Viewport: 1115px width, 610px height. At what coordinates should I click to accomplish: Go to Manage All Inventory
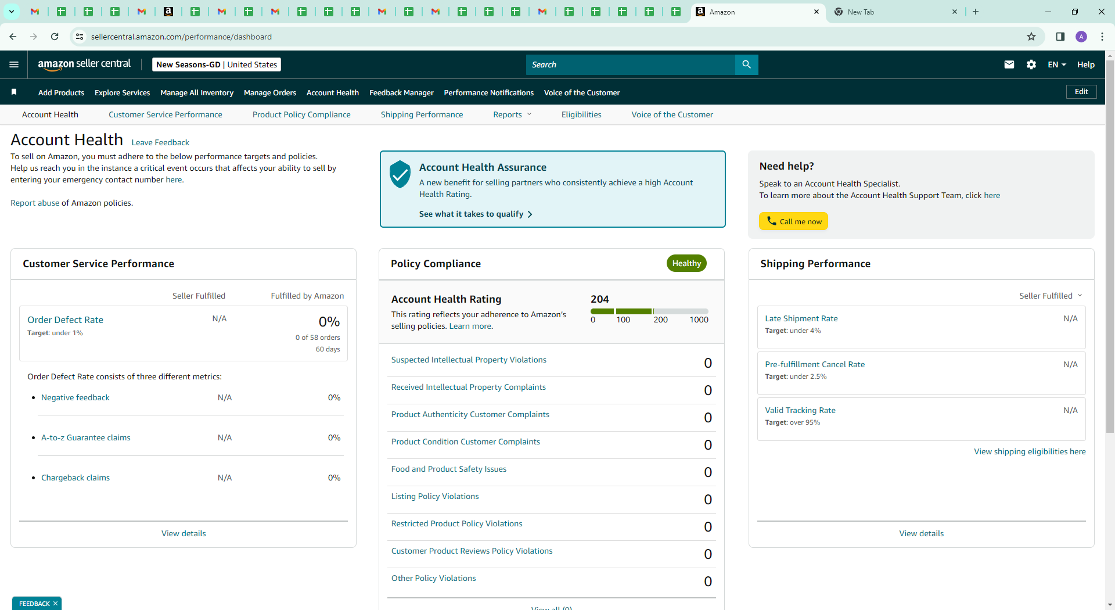[197, 92]
